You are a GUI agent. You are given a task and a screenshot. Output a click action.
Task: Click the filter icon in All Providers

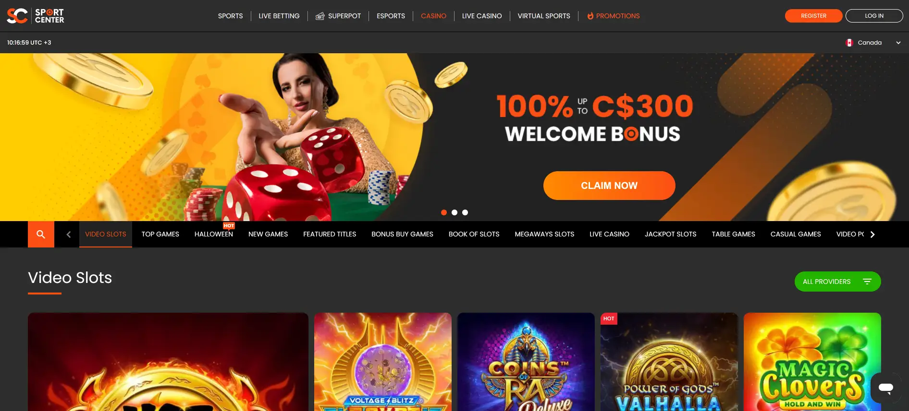coord(867,282)
